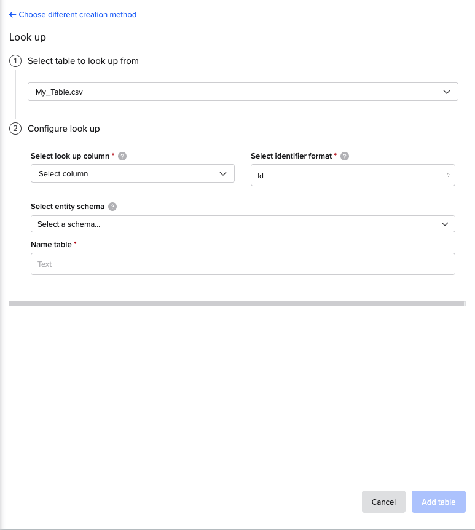This screenshot has width=475, height=530.
Task: Click the Configure look up step title
Action: [63, 129]
